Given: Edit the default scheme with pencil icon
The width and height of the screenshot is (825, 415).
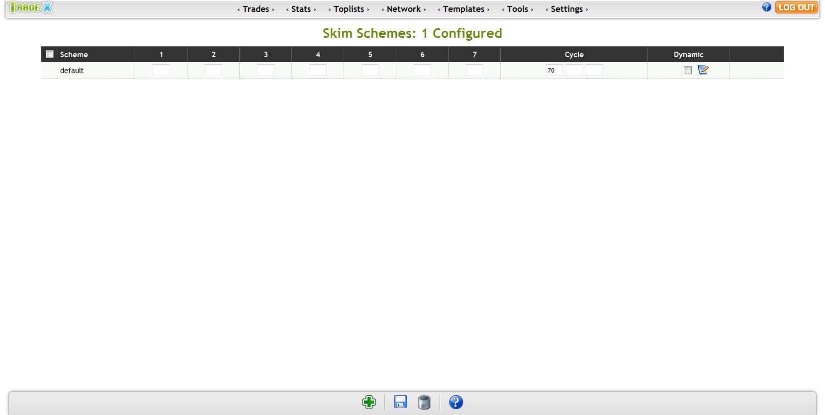Looking at the screenshot, I should pyautogui.click(x=703, y=70).
